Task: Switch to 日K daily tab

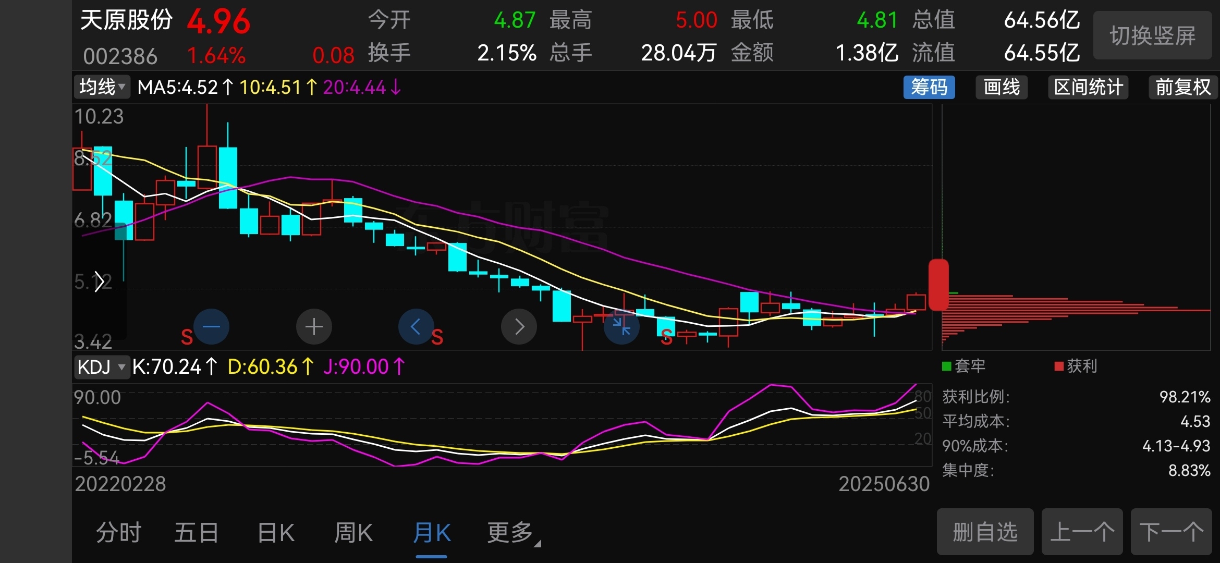Action: pos(276,533)
